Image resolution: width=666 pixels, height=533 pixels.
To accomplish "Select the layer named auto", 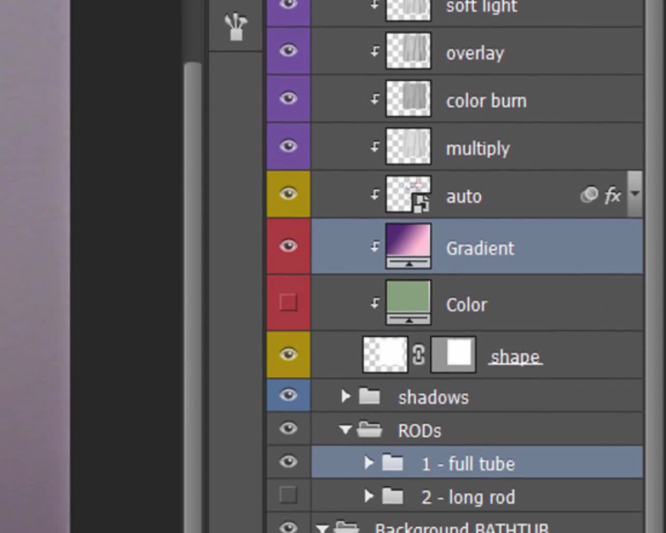I will (464, 197).
